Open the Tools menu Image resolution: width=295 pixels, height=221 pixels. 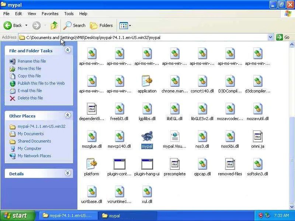click(x=69, y=14)
